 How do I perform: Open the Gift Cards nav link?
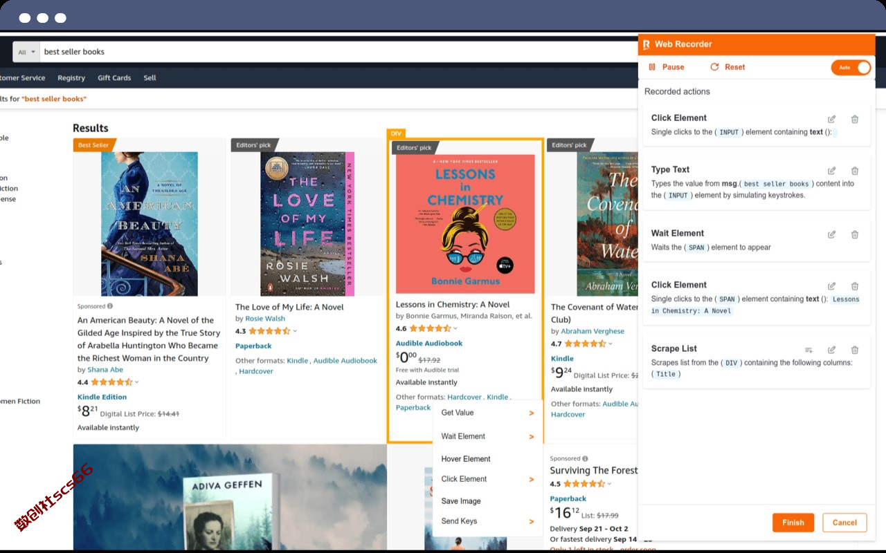[x=114, y=78]
